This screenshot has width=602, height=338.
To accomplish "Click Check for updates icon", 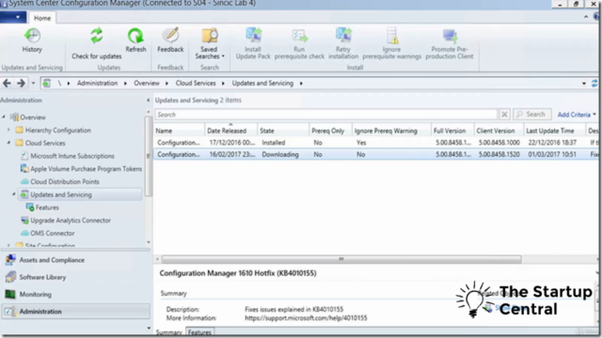I will 96,36.
